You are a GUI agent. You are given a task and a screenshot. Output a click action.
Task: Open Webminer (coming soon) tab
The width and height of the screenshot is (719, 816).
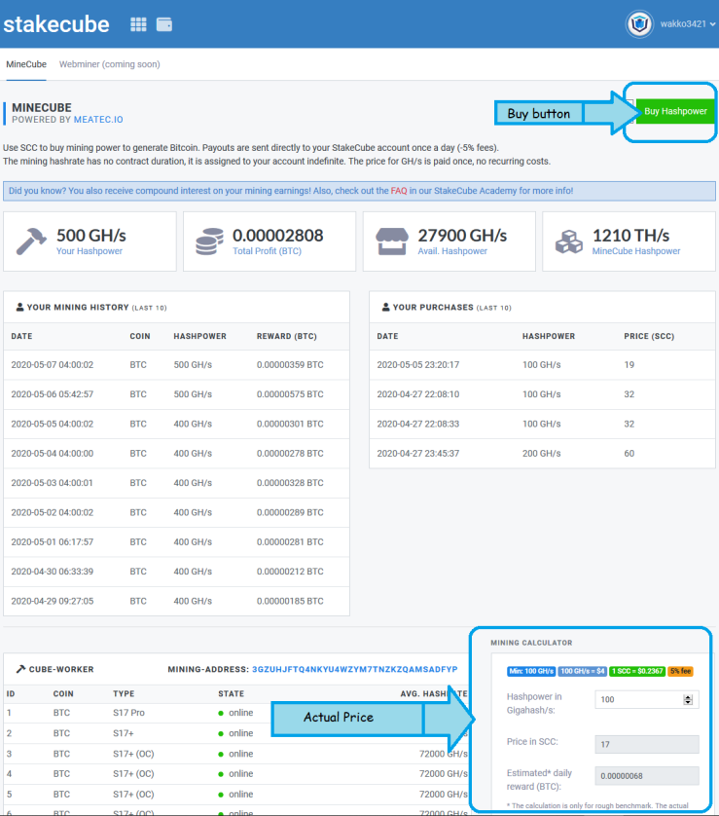pos(110,64)
